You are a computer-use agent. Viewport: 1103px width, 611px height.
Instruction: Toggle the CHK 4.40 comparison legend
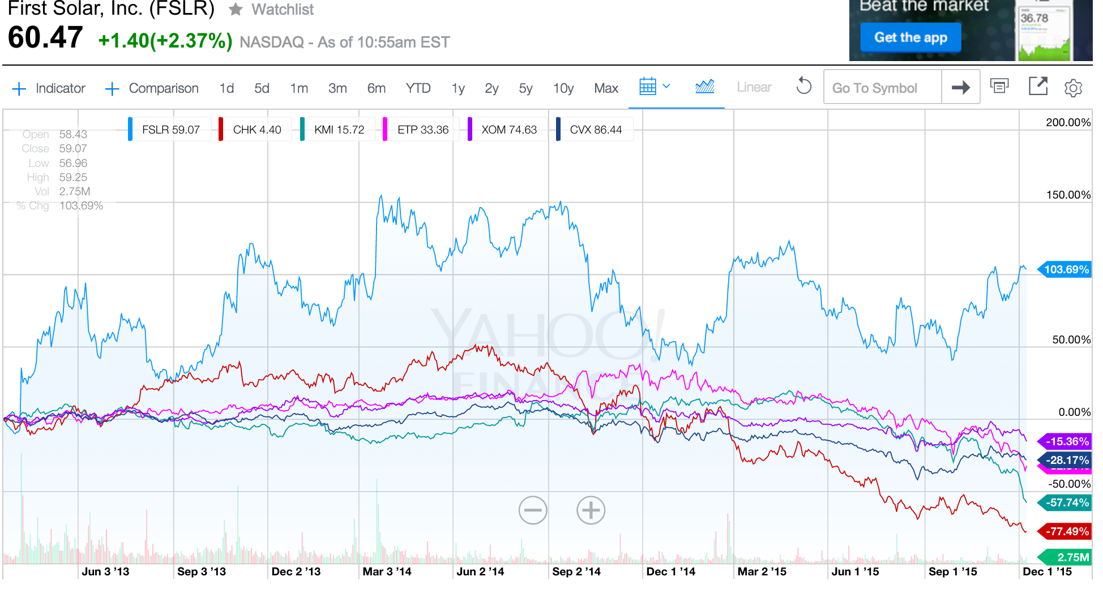pos(256,130)
